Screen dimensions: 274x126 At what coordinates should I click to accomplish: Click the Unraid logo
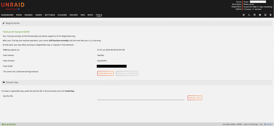[x=13, y=5]
